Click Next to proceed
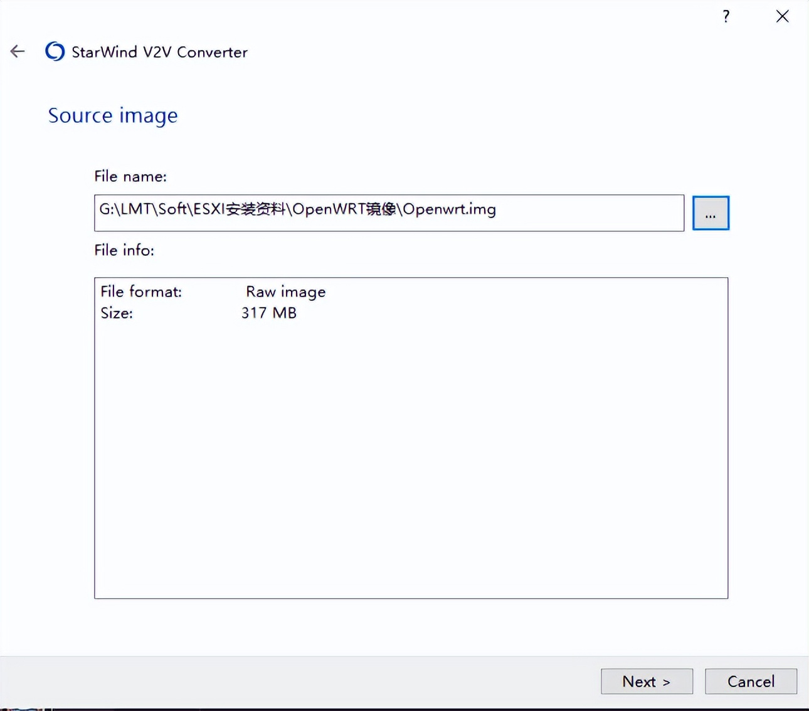Image resolution: width=809 pixels, height=711 pixels. (647, 681)
